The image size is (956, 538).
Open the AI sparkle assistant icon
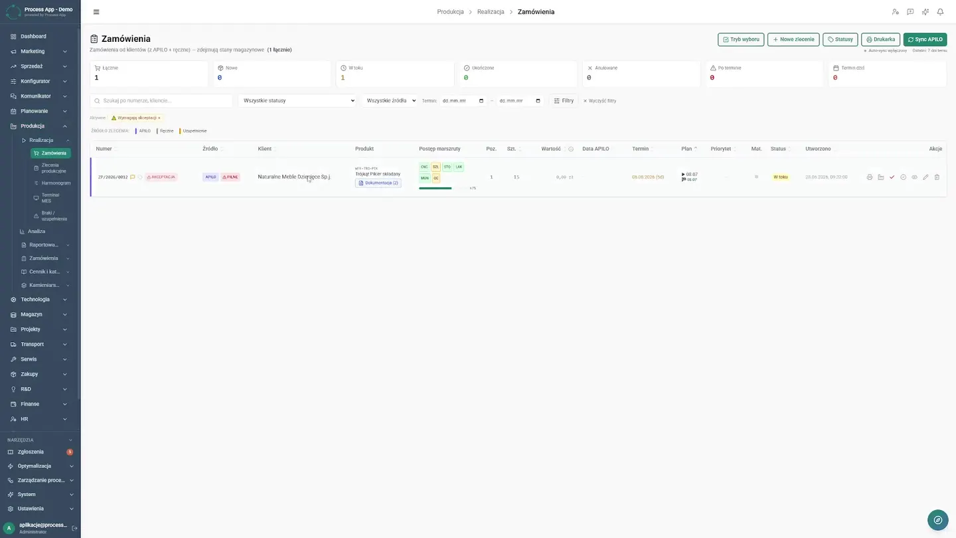[925, 12]
